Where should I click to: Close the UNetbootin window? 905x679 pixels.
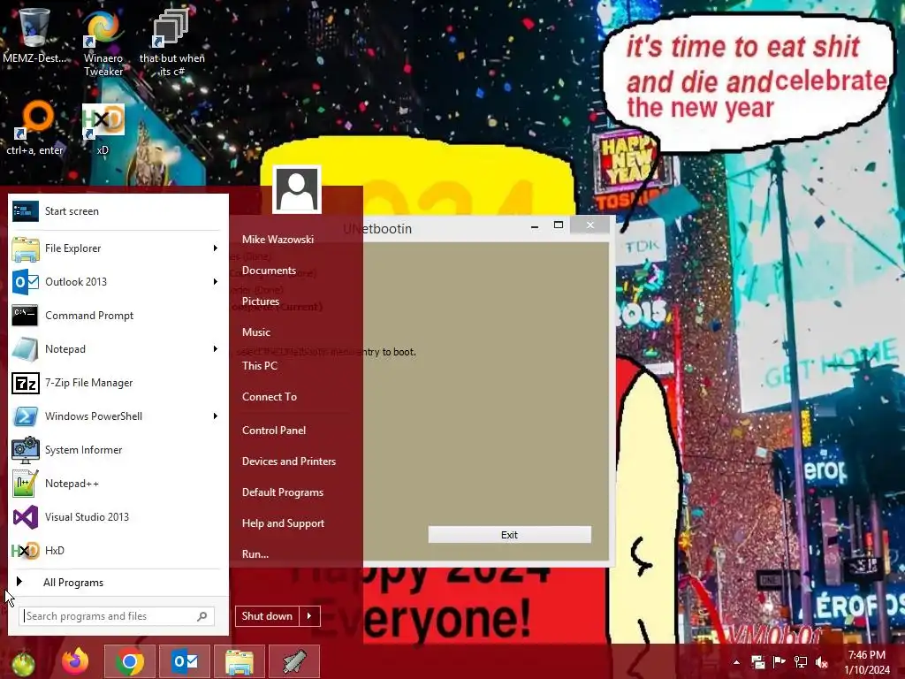(x=589, y=225)
